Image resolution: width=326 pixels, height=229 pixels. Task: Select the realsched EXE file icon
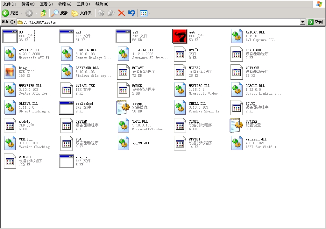pos(66,108)
